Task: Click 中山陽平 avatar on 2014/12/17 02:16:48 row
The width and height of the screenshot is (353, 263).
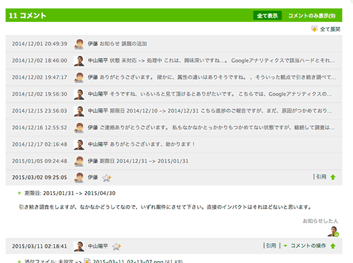Action: point(79,144)
